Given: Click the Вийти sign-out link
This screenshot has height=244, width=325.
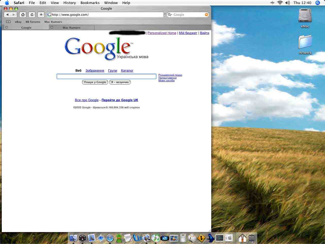Looking at the screenshot, I should 205,33.
